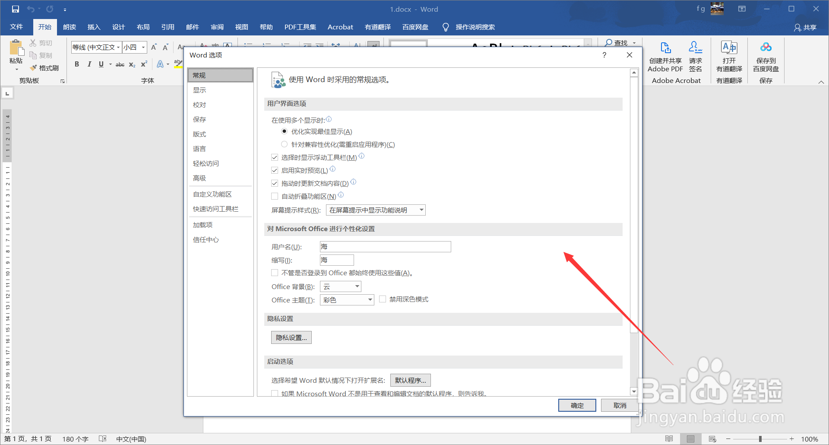Click the decrease font size icon
829x445 pixels.
tap(165, 47)
